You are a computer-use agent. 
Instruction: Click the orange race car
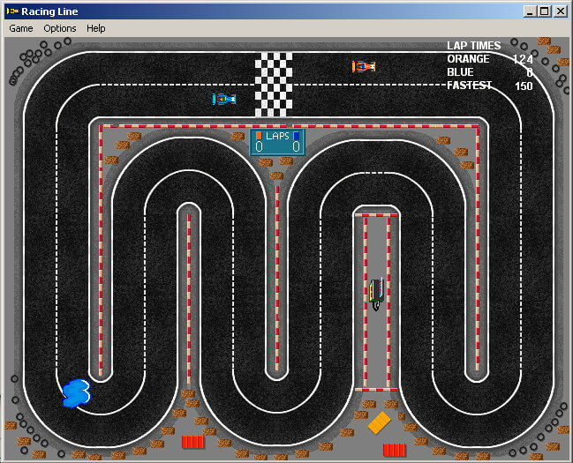point(364,66)
